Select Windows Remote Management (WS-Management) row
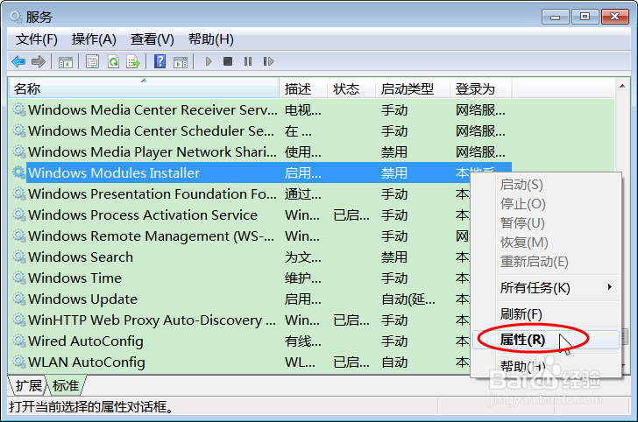Image resolution: width=638 pixels, height=422 pixels. click(240, 236)
